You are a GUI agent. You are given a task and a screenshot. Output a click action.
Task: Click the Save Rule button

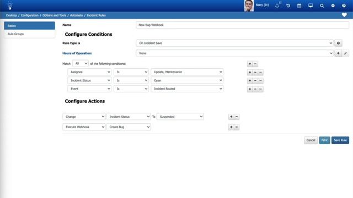click(340, 140)
